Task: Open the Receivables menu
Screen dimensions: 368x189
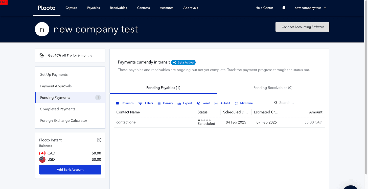Action: pyautogui.click(x=119, y=8)
